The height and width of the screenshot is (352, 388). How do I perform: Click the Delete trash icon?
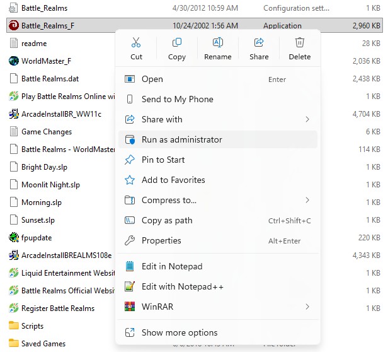pyautogui.click(x=300, y=42)
